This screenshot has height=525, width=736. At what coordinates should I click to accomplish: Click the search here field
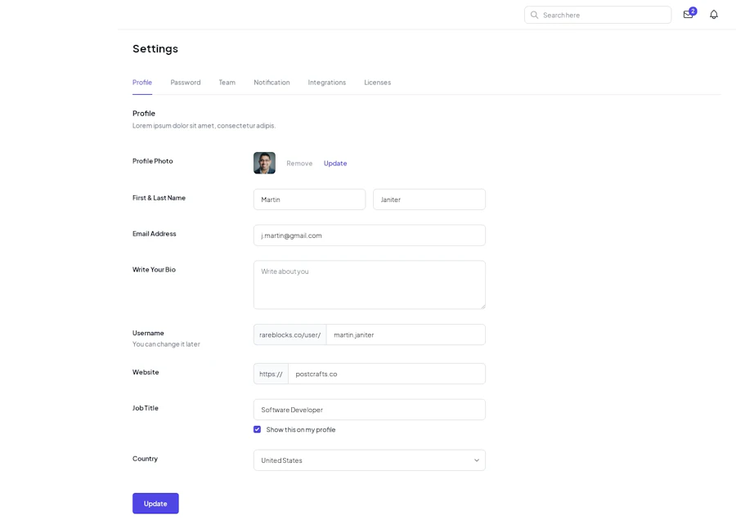pos(598,15)
